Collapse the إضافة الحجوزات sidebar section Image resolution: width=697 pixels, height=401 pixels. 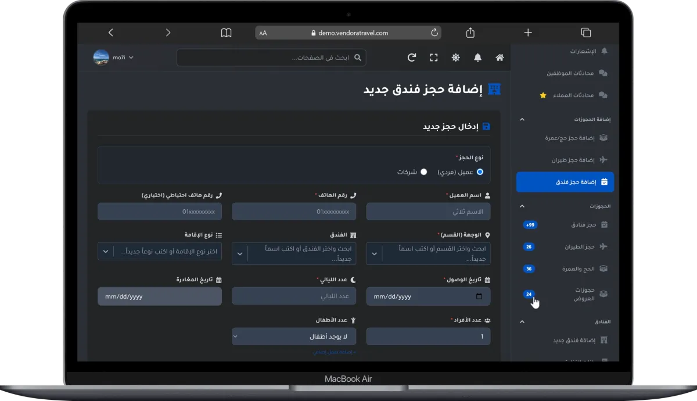coord(522,119)
